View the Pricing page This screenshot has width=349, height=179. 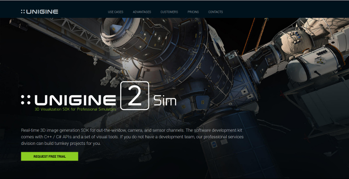point(193,12)
